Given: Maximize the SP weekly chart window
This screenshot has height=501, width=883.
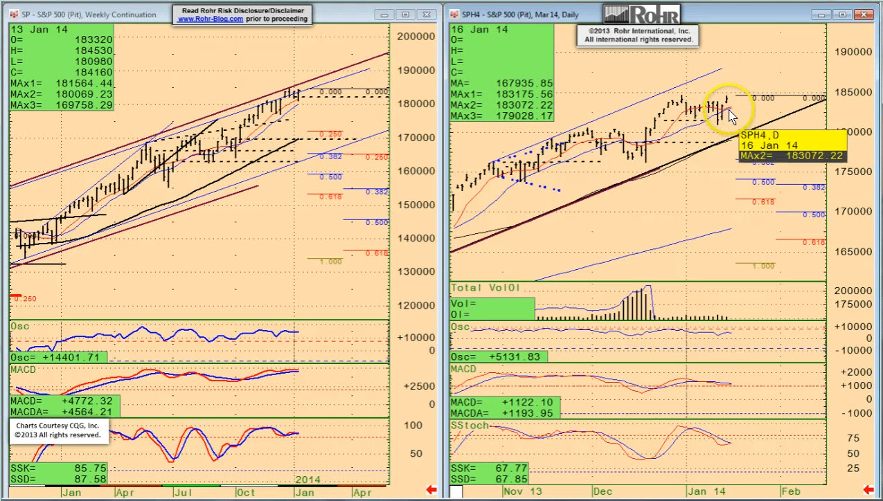Looking at the screenshot, I should pyautogui.click(x=406, y=15).
